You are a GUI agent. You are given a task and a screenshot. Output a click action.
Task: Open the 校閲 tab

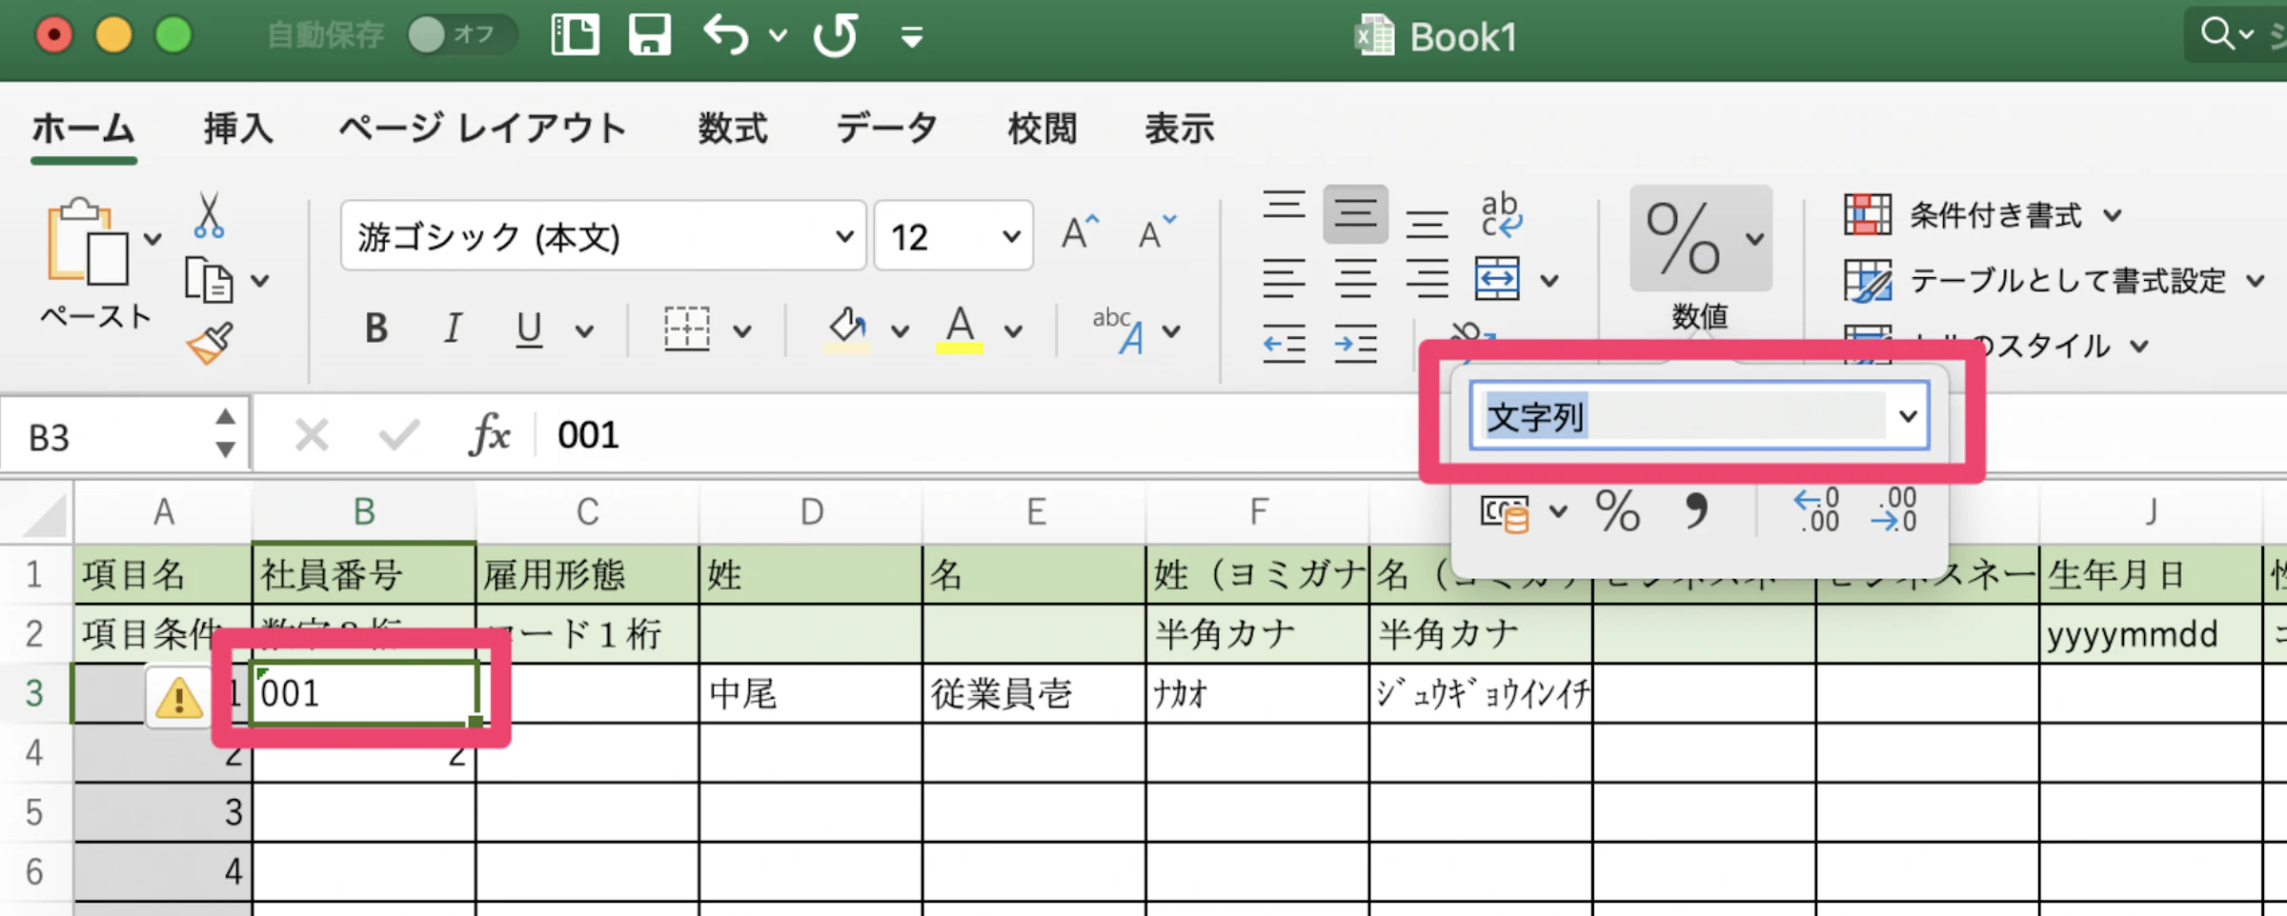pyautogui.click(x=1042, y=129)
